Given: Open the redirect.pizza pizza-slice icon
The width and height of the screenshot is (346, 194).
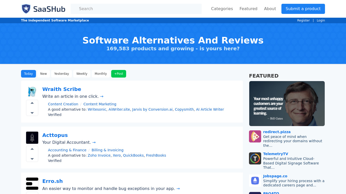Looking at the screenshot, I should (x=255, y=136).
